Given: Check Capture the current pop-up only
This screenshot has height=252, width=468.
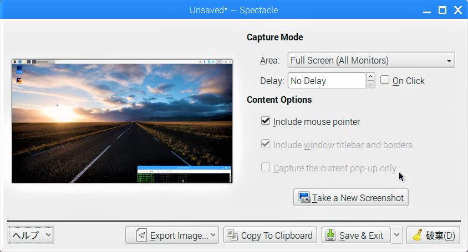Looking at the screenshot, I should pyautogui.click(x=266, y=167).
